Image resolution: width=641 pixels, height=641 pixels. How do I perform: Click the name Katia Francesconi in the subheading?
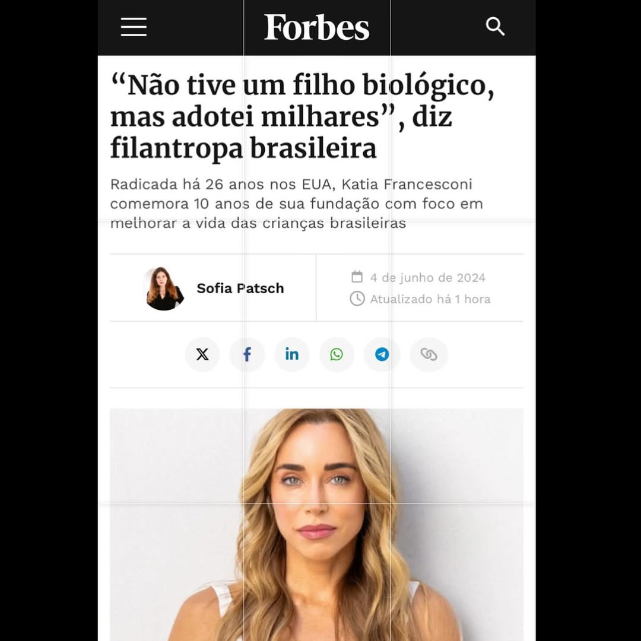407,185
